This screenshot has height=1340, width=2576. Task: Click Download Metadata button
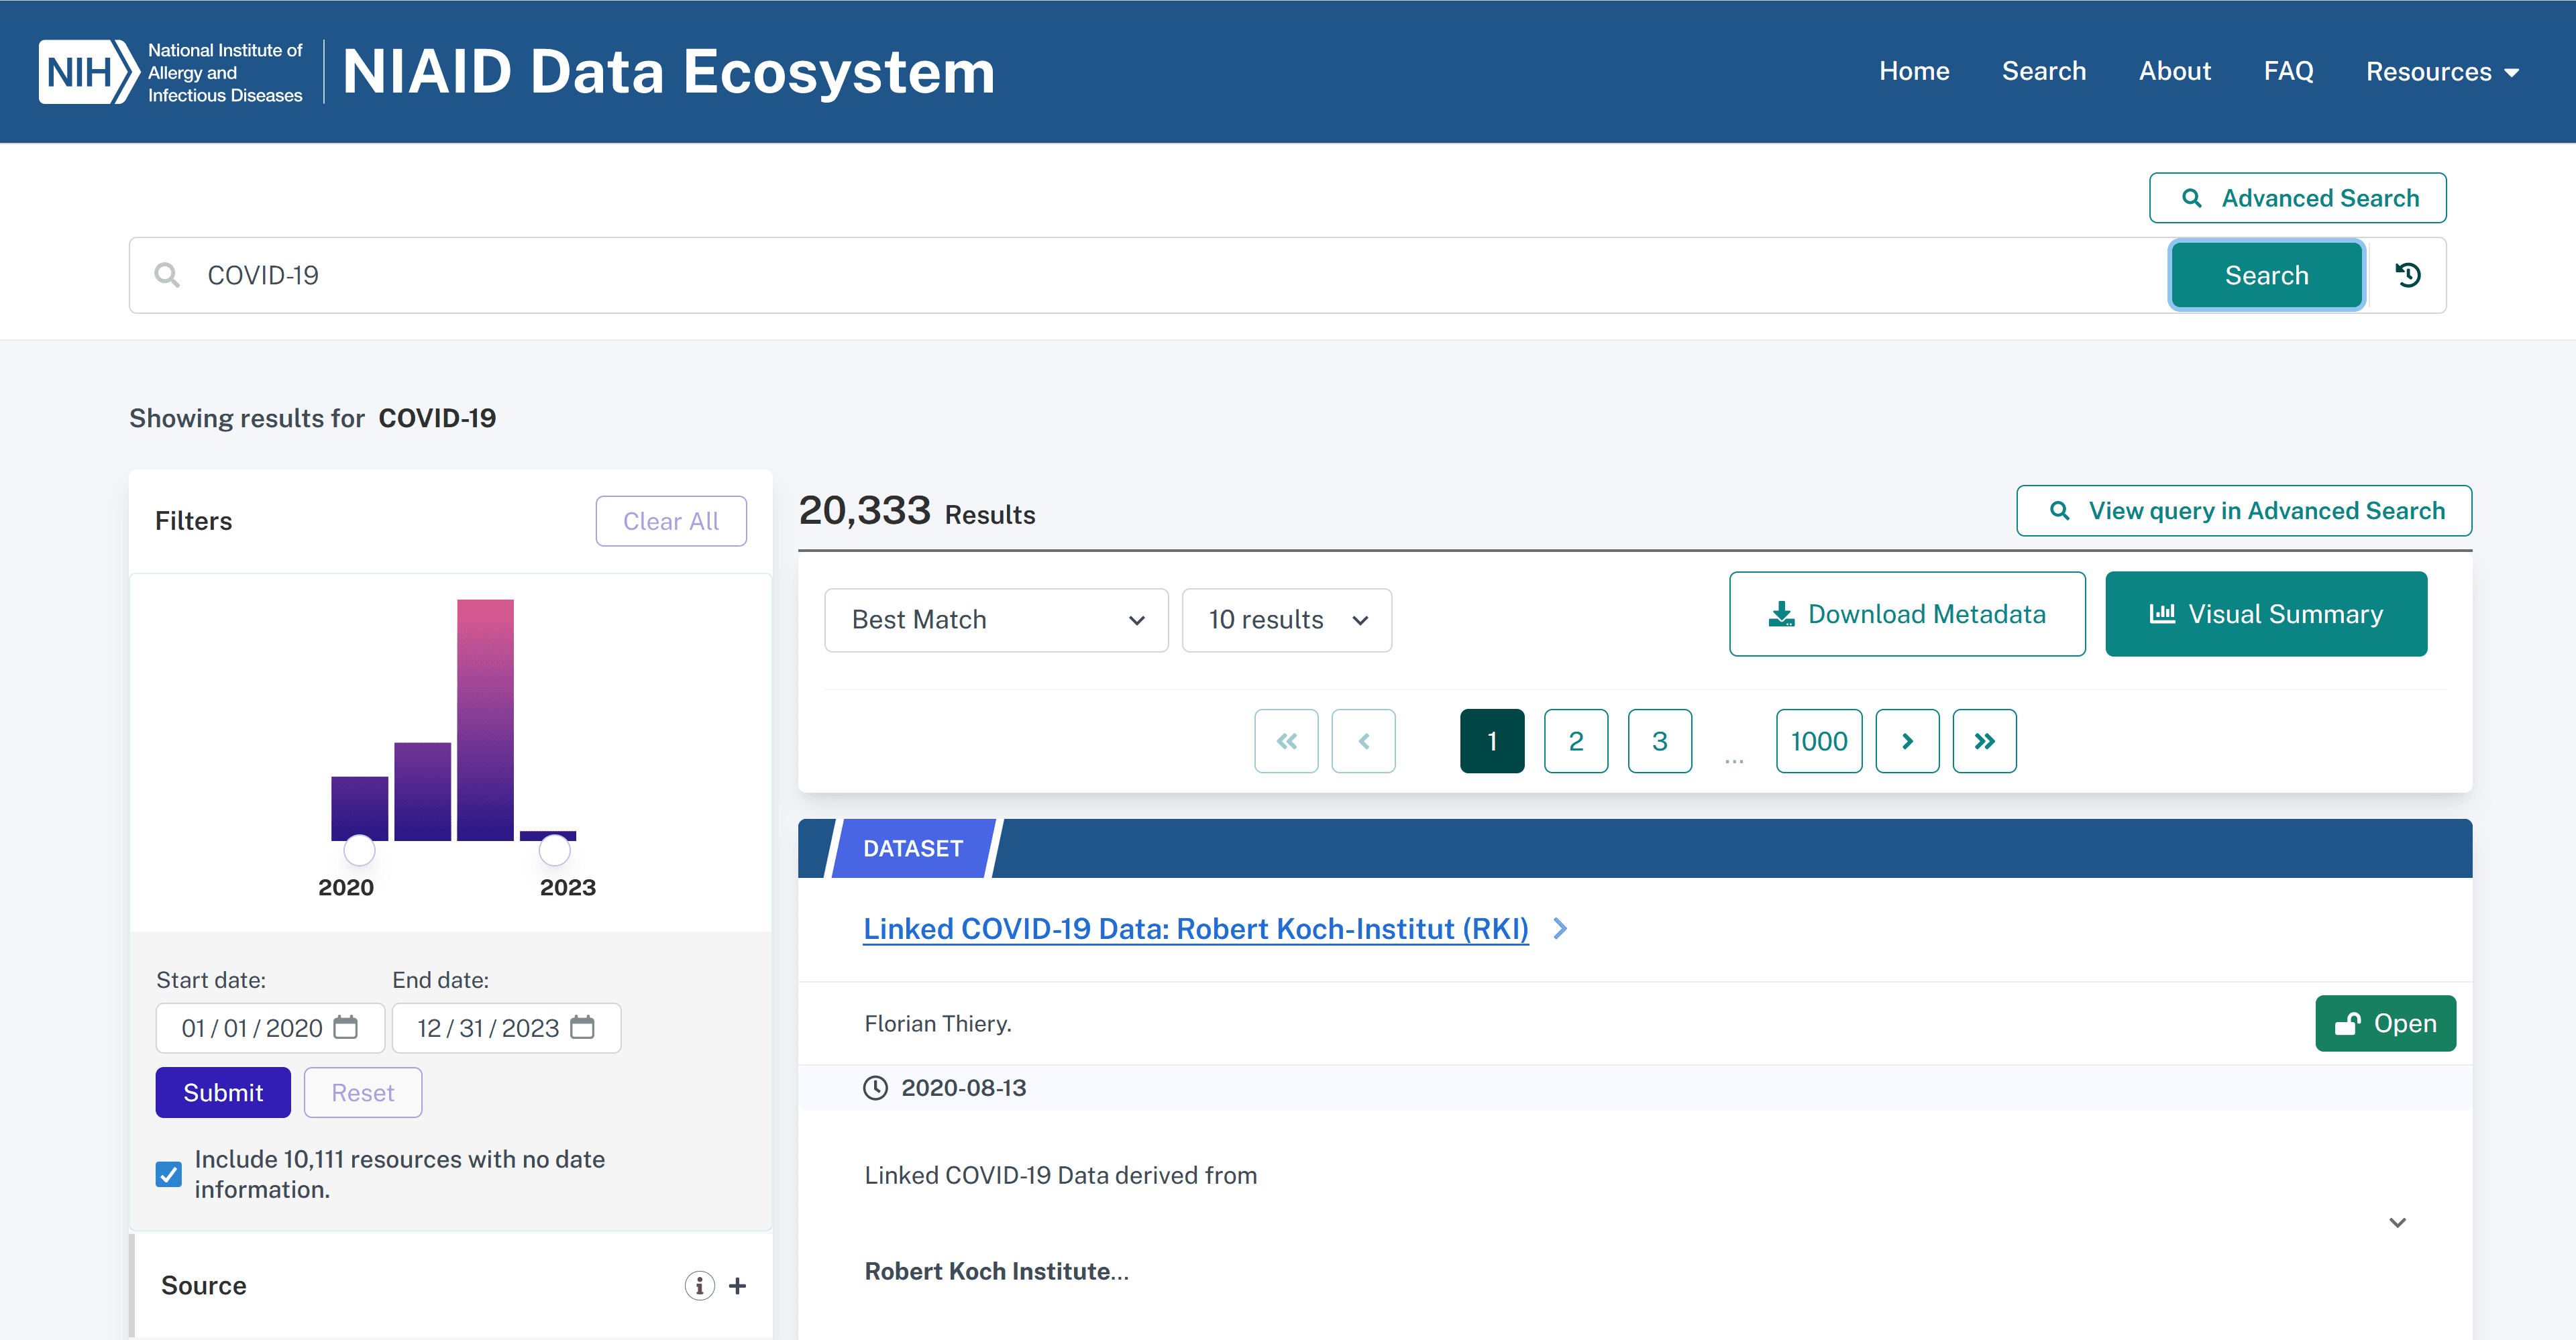click(x=1907, y=614)
